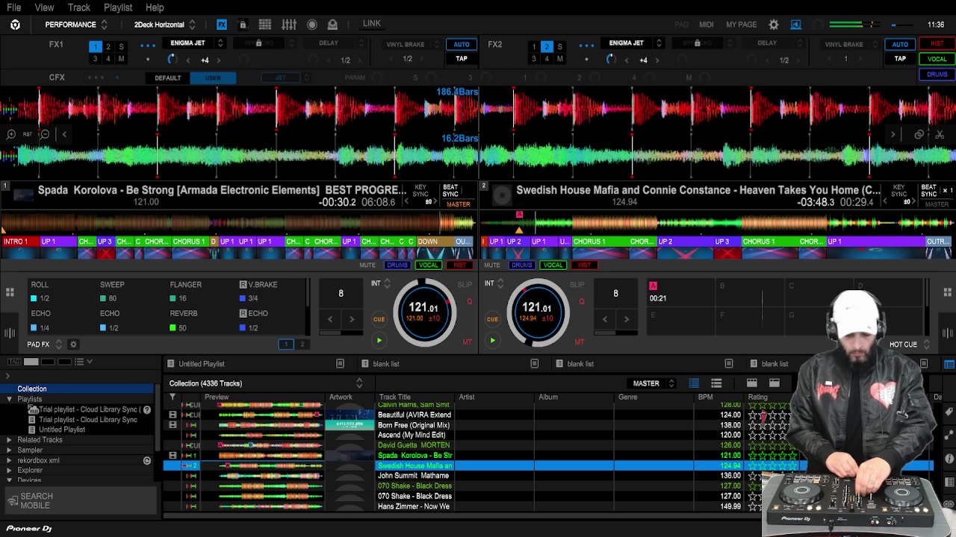Click hot cue A at 00:21
Screen dimensions: 956x537
pyautogui.click(x=680, y=292)
